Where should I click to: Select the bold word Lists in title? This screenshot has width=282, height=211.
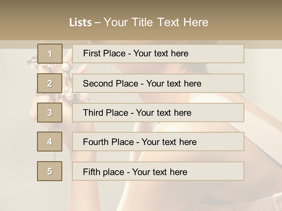pyautogui.click(x=80, y=22)
